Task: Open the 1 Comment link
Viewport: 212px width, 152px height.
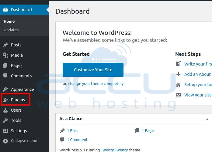Action: coord(77,140)
